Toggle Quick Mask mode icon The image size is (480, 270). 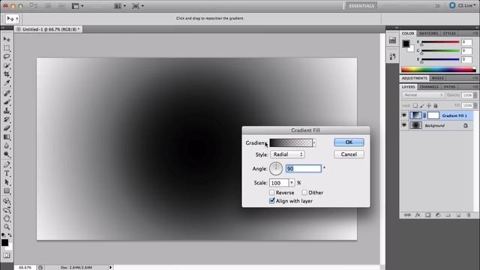coord(7,255)
